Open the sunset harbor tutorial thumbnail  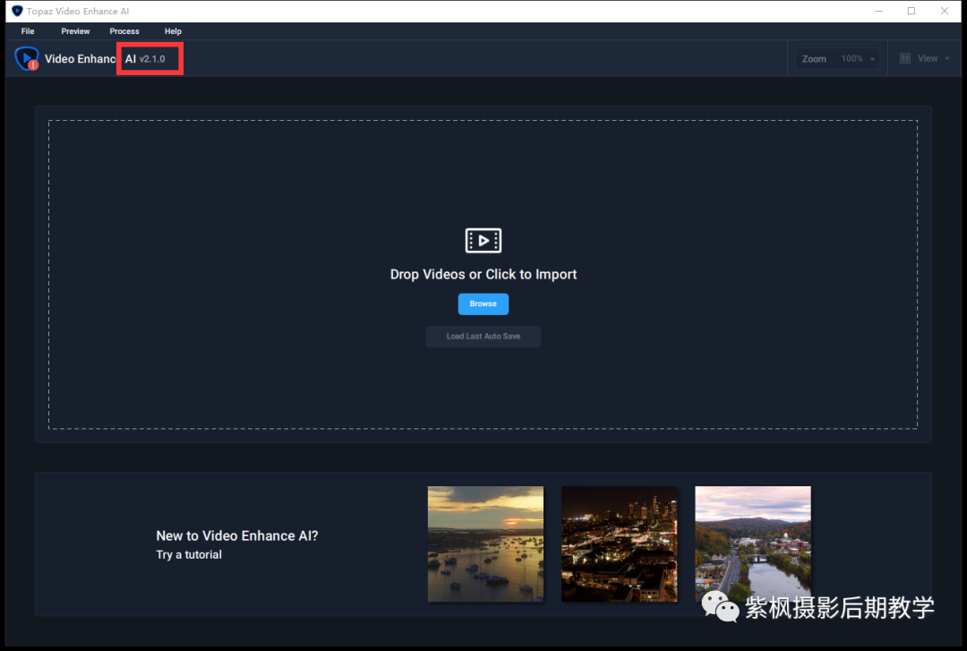click(485, 544)
